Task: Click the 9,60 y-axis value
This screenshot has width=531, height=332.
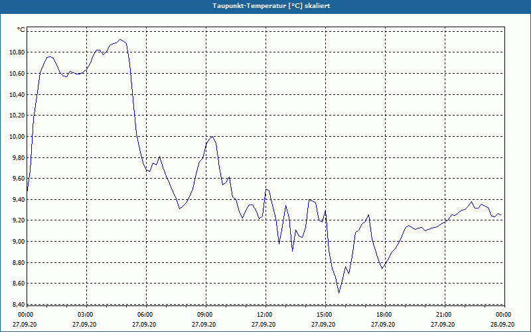Action: click(x=18, y=179)
